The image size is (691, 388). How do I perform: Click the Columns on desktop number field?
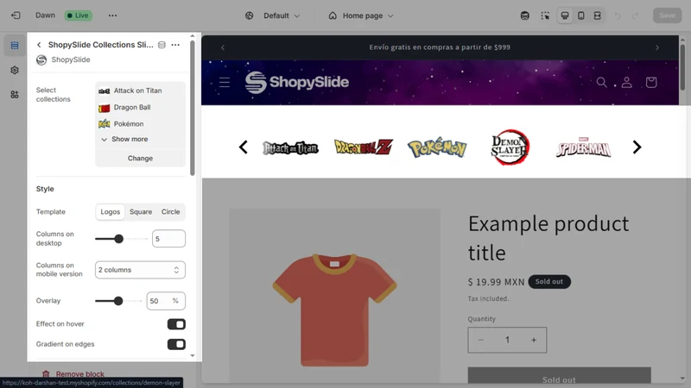click(168, 239)
